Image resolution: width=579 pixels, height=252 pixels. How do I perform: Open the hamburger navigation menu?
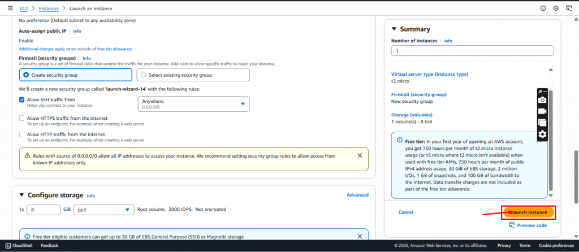(x=10, y=8)
